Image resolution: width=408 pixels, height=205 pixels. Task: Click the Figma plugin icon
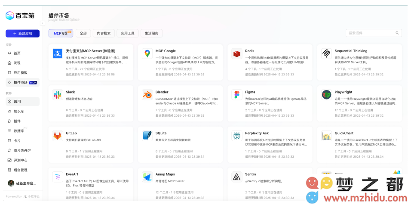click(237, 95)
